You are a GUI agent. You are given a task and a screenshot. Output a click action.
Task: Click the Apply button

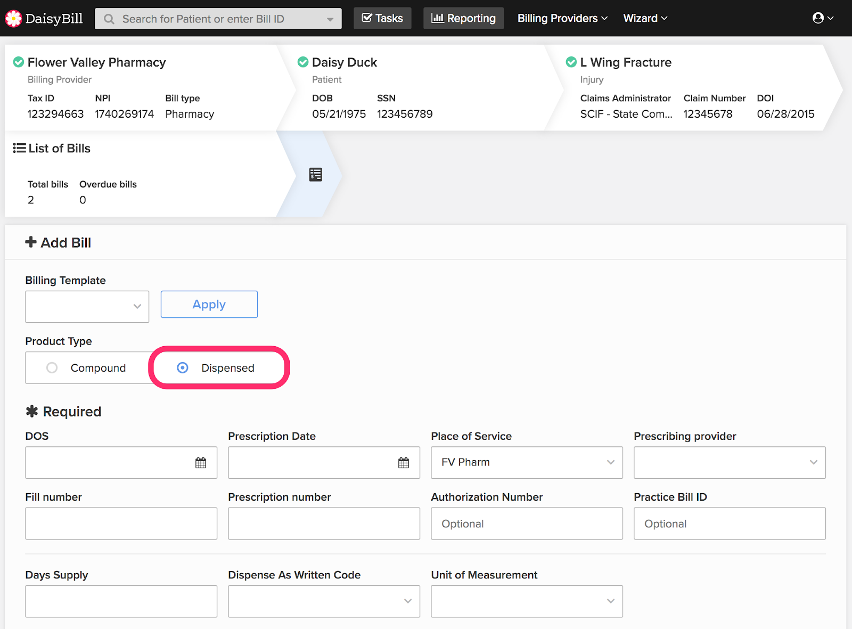pyautogui.click(x=209, y=305)
